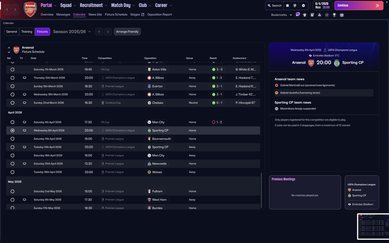This screenshot has width=389, height=243.
Task: Open the bookmark icon next to Search
Action: pyautogui.click(x=287, y=5)
